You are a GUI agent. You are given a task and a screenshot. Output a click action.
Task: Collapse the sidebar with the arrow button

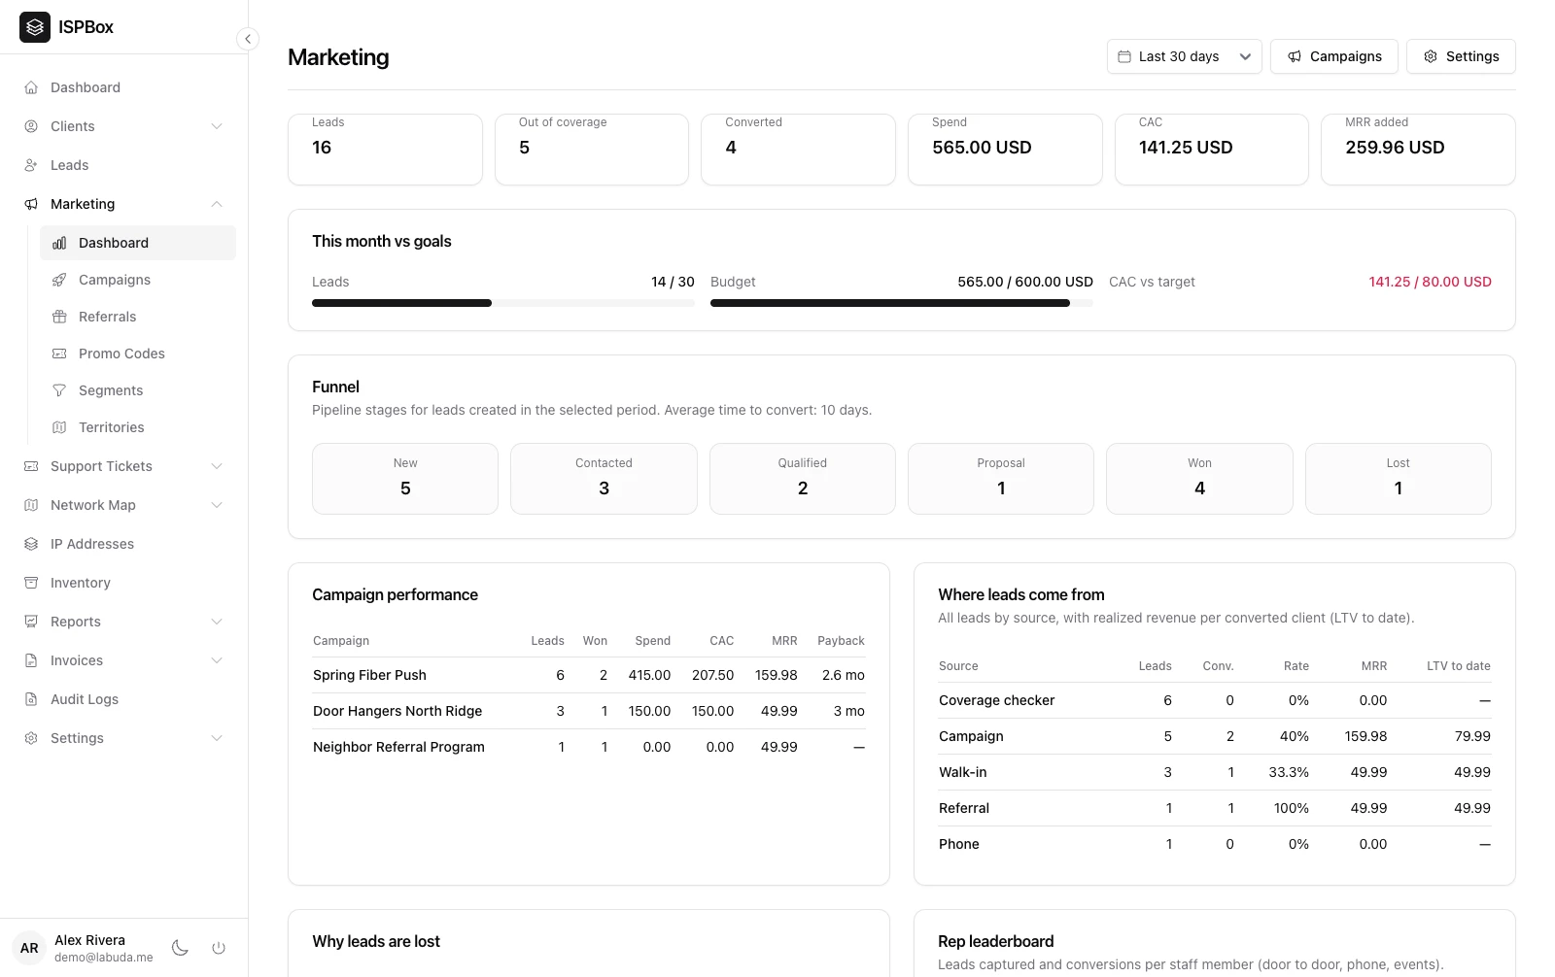tap(248, 39)
